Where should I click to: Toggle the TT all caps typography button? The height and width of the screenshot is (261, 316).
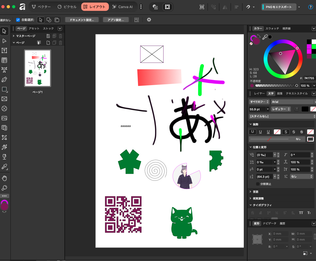pos(301,213)
